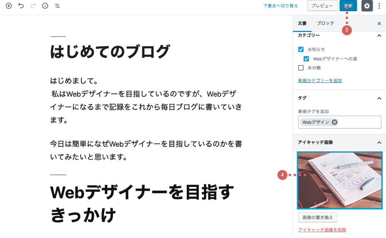Collapse the タグ panel chevron
Screen dimensions: 386x238
click(379, 98)
